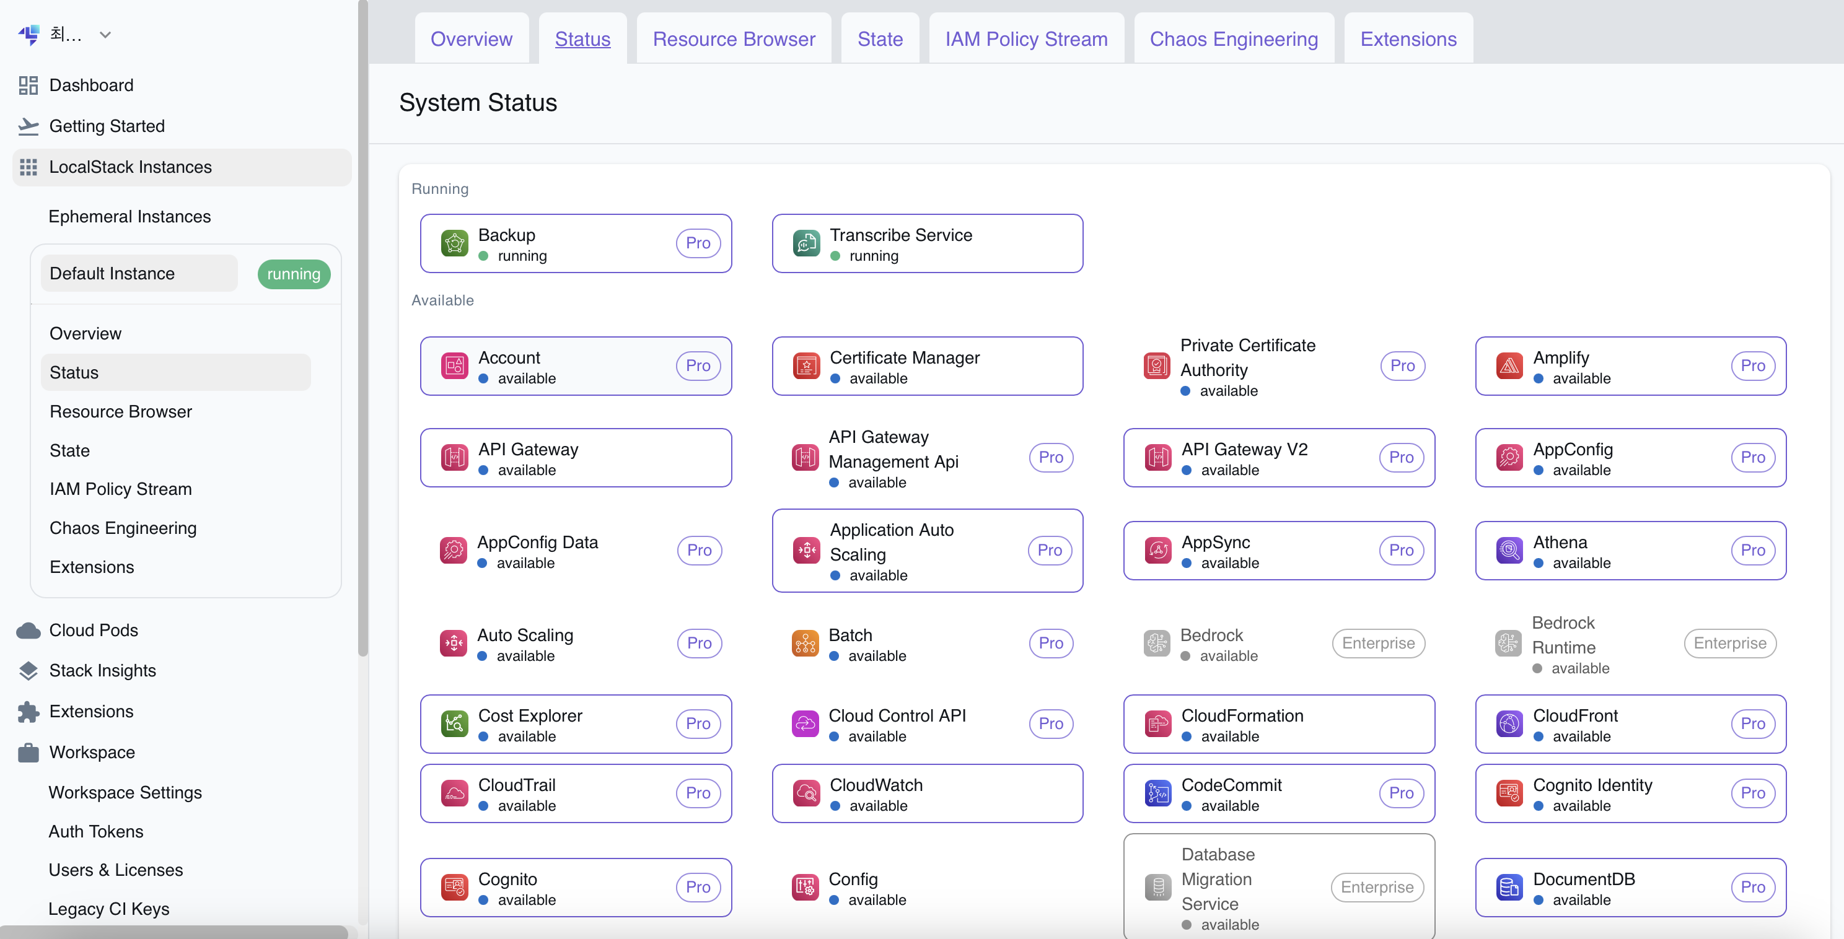Open the workspace switcher dropdown chevron
The width and height of the screenshot is (1844, 939).
(105, 34)
